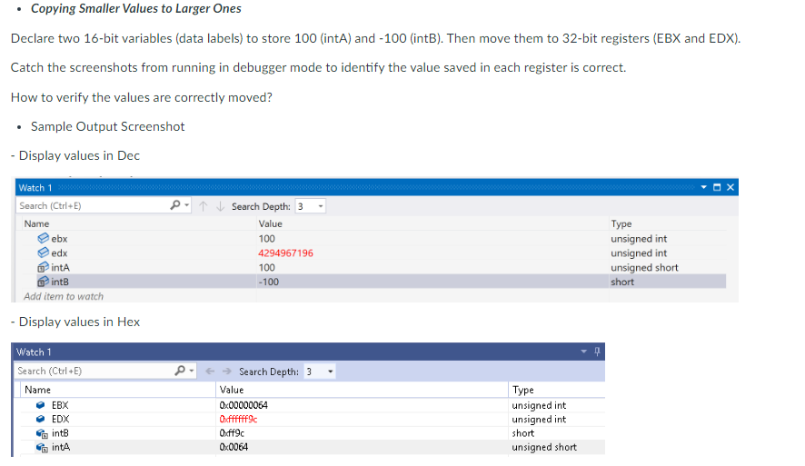The width and height of the screenshot is (805, 466).
Task: Select value 0x0064 in intA row
Action: 234,447
